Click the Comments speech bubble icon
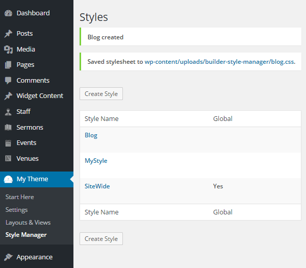 click(8, 81)
